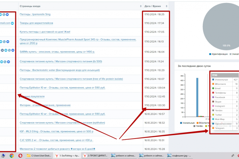This screenshot has width=239, height=159.
Task: Open Google Chrome from the taskbar
Action: [12, 156]
